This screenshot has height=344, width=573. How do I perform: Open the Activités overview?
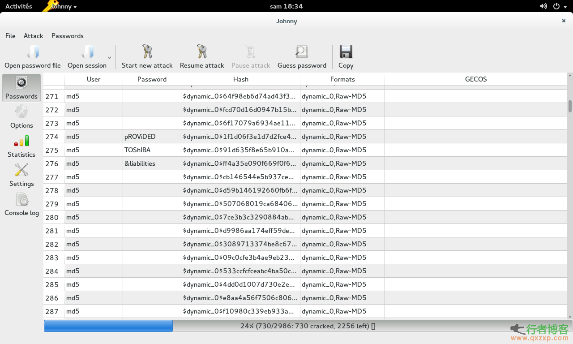(x=19, y=6)
